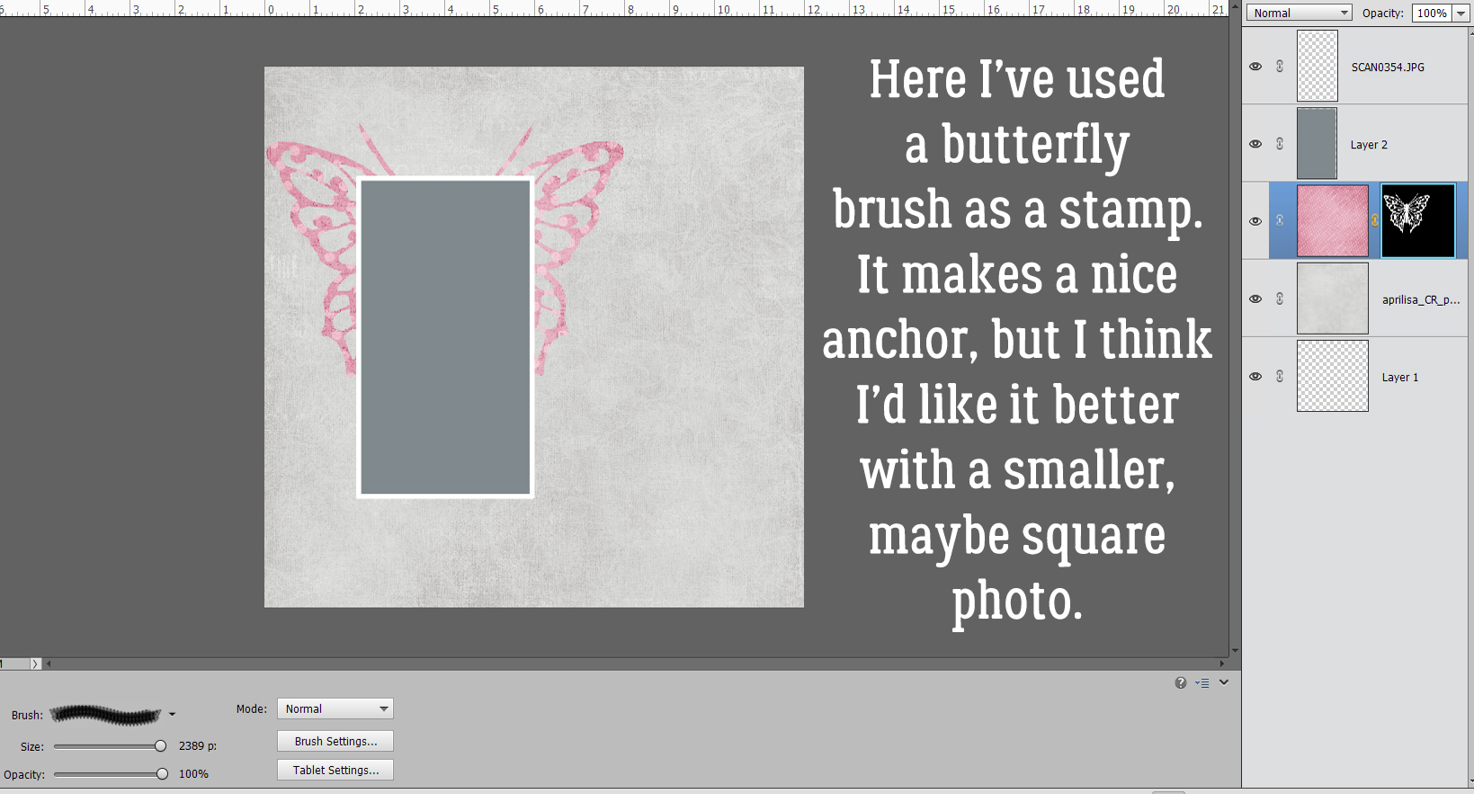Click the Brush Settings button

335,741
